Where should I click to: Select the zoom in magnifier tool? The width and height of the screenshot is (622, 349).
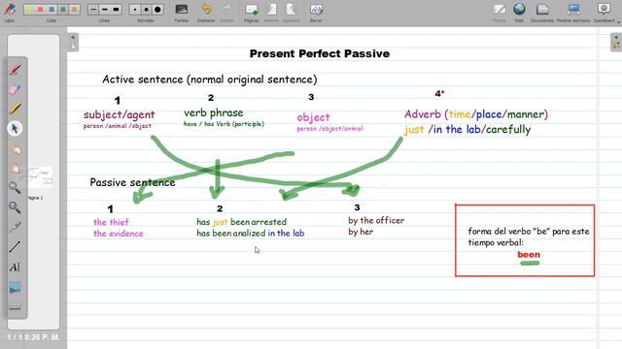coord(16,187)
